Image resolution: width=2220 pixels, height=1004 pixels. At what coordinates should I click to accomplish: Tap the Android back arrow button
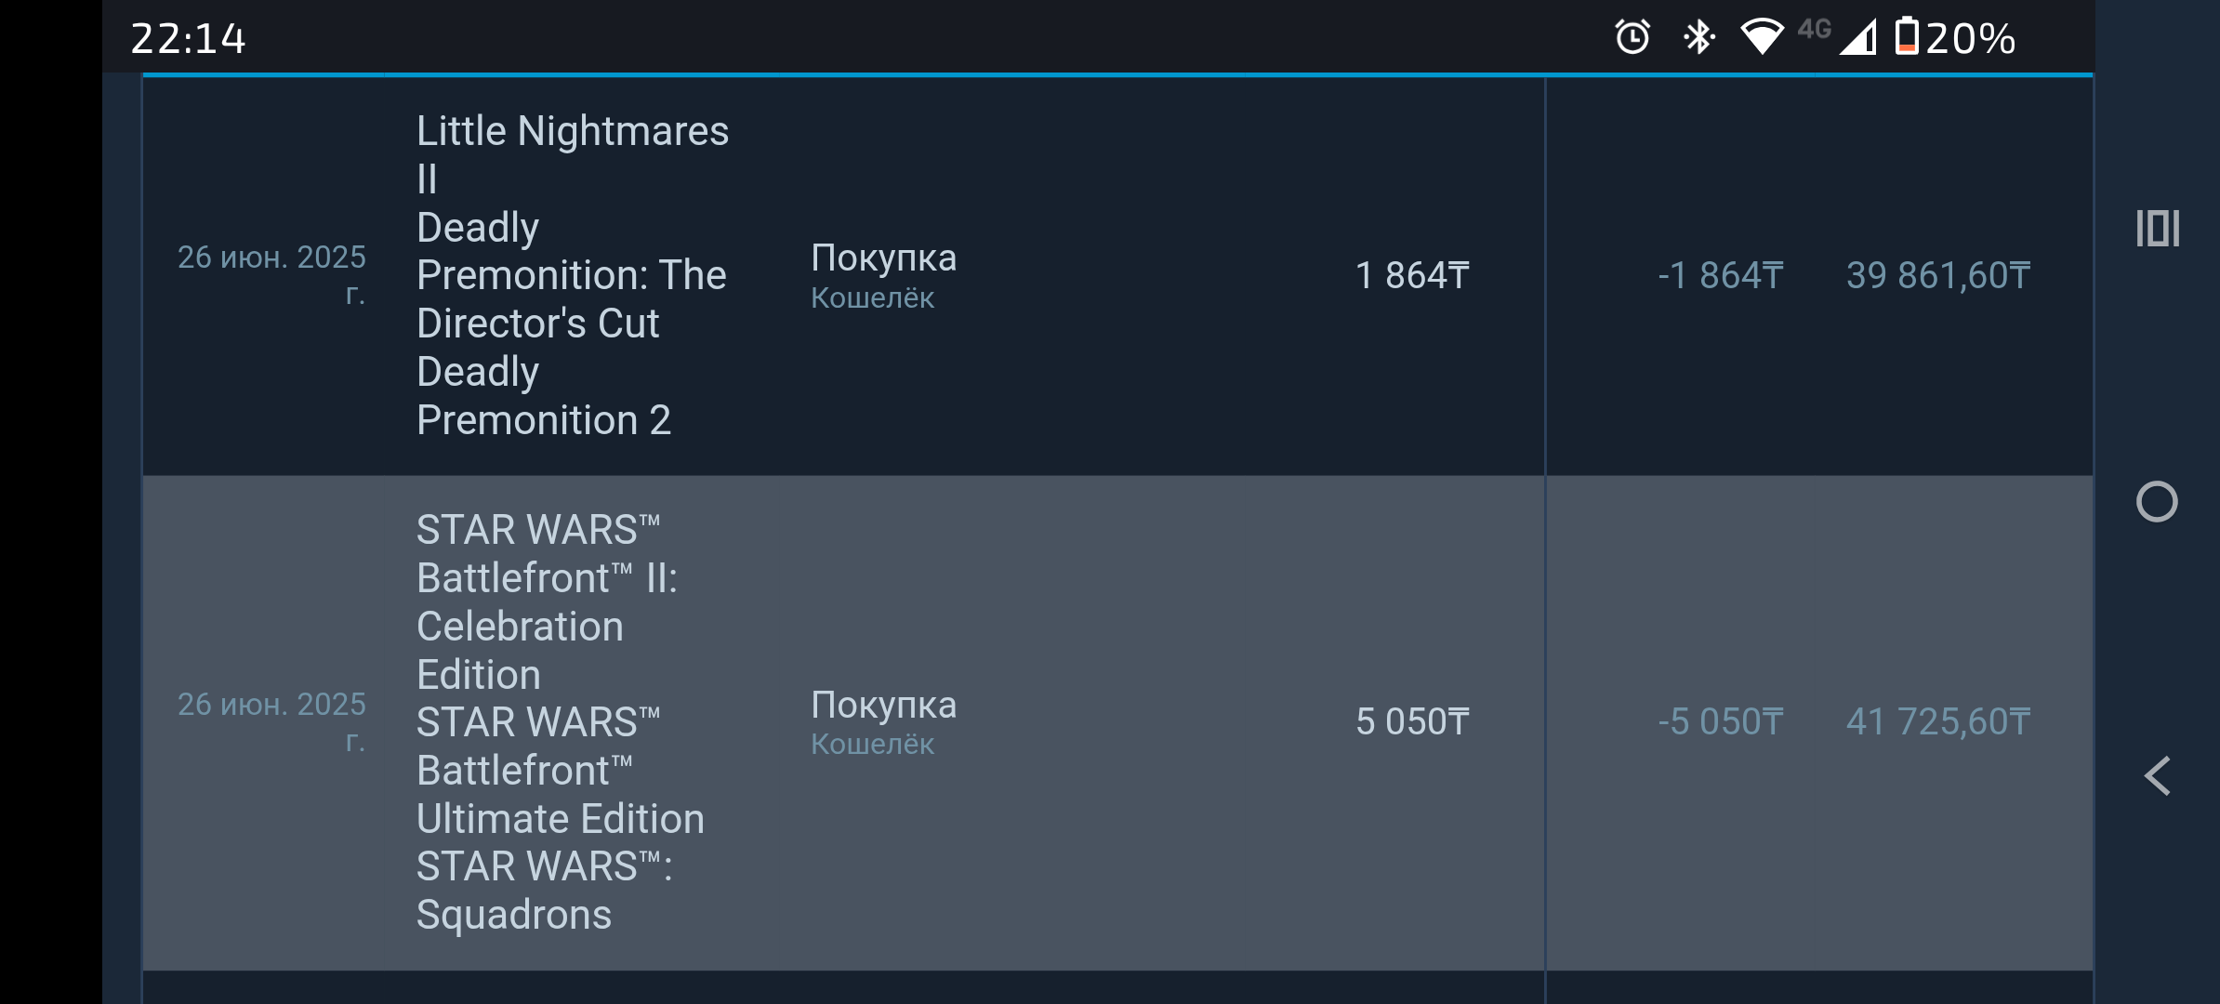tap(2157, 776)
